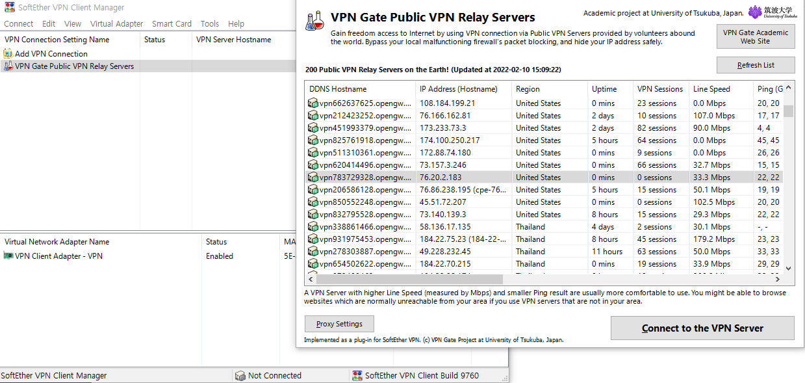This screenshot has height=383, width=805.
Task: Sort by IP Address (Hostname) column header
Action: click(463, 89)
